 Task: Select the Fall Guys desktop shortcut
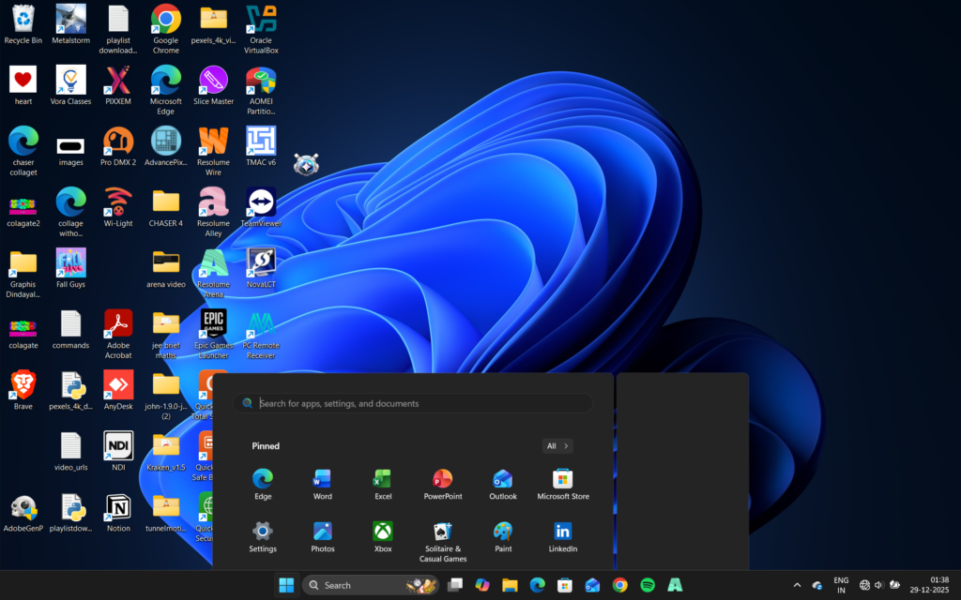(70, 269)
